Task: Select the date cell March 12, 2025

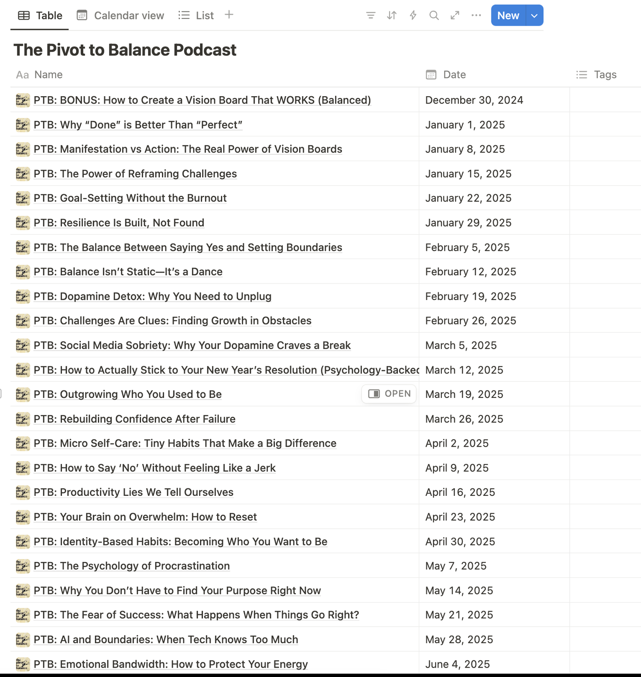Action: tap(494, 370)
